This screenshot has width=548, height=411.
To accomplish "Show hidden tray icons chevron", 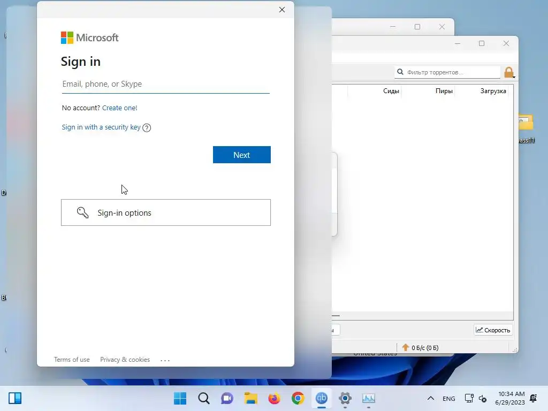I will [431, 398].
